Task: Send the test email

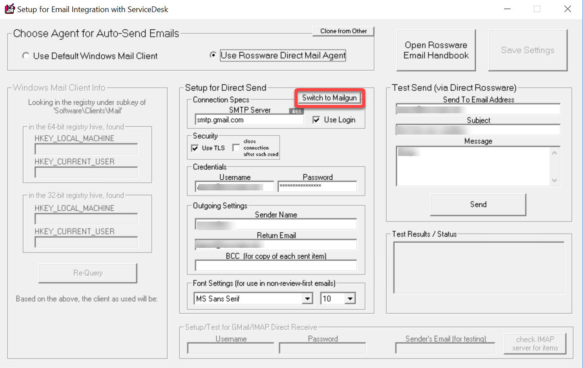Action: tap(478, 205)
